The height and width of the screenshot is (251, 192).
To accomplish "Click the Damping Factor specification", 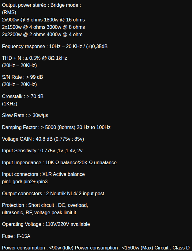I will [56, 127].
